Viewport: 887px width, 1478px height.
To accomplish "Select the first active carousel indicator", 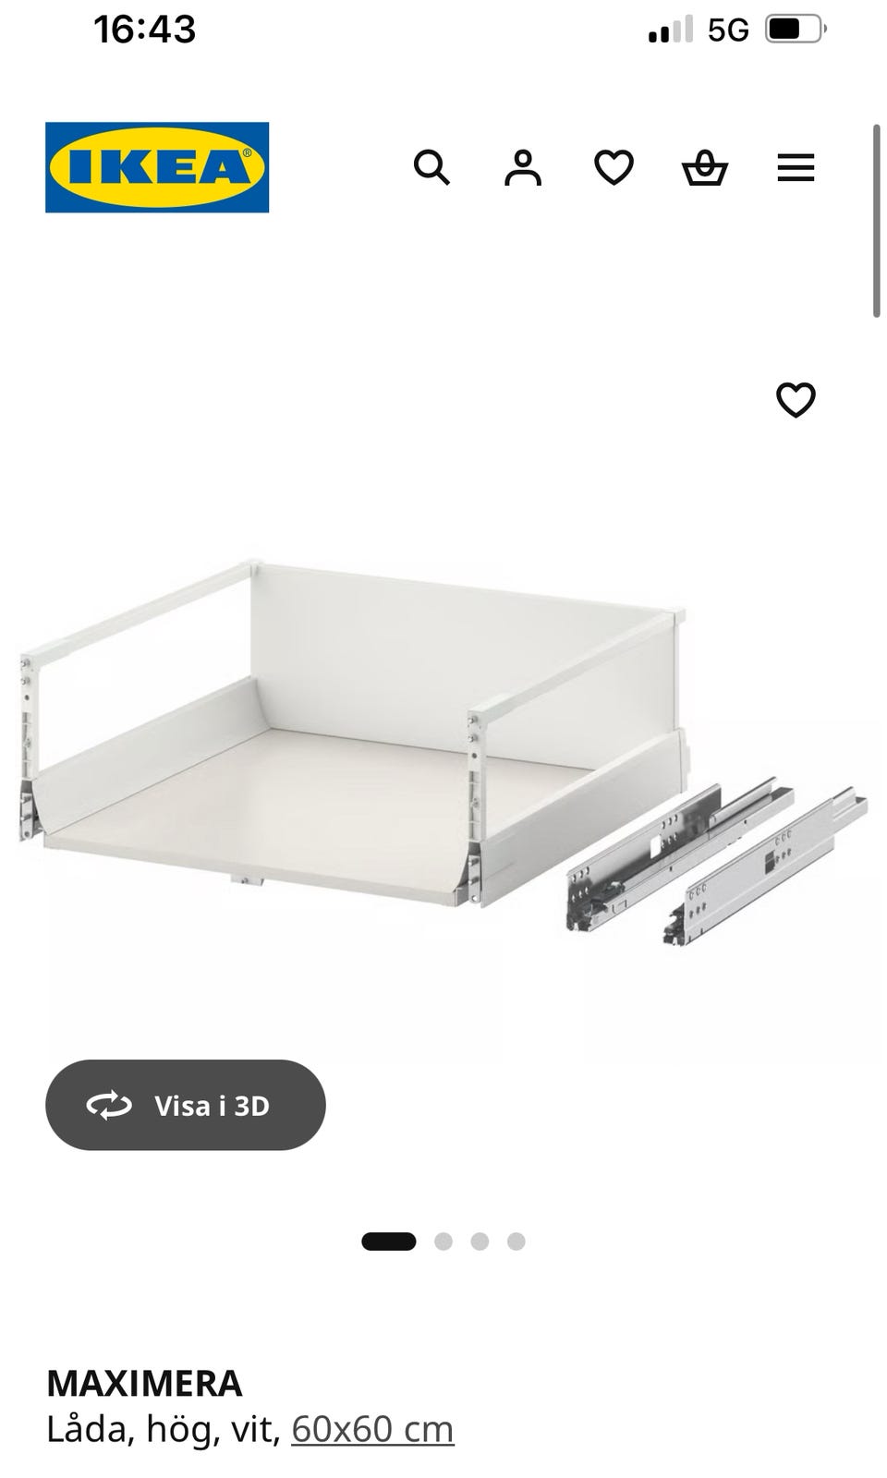I will (389, 1242).
